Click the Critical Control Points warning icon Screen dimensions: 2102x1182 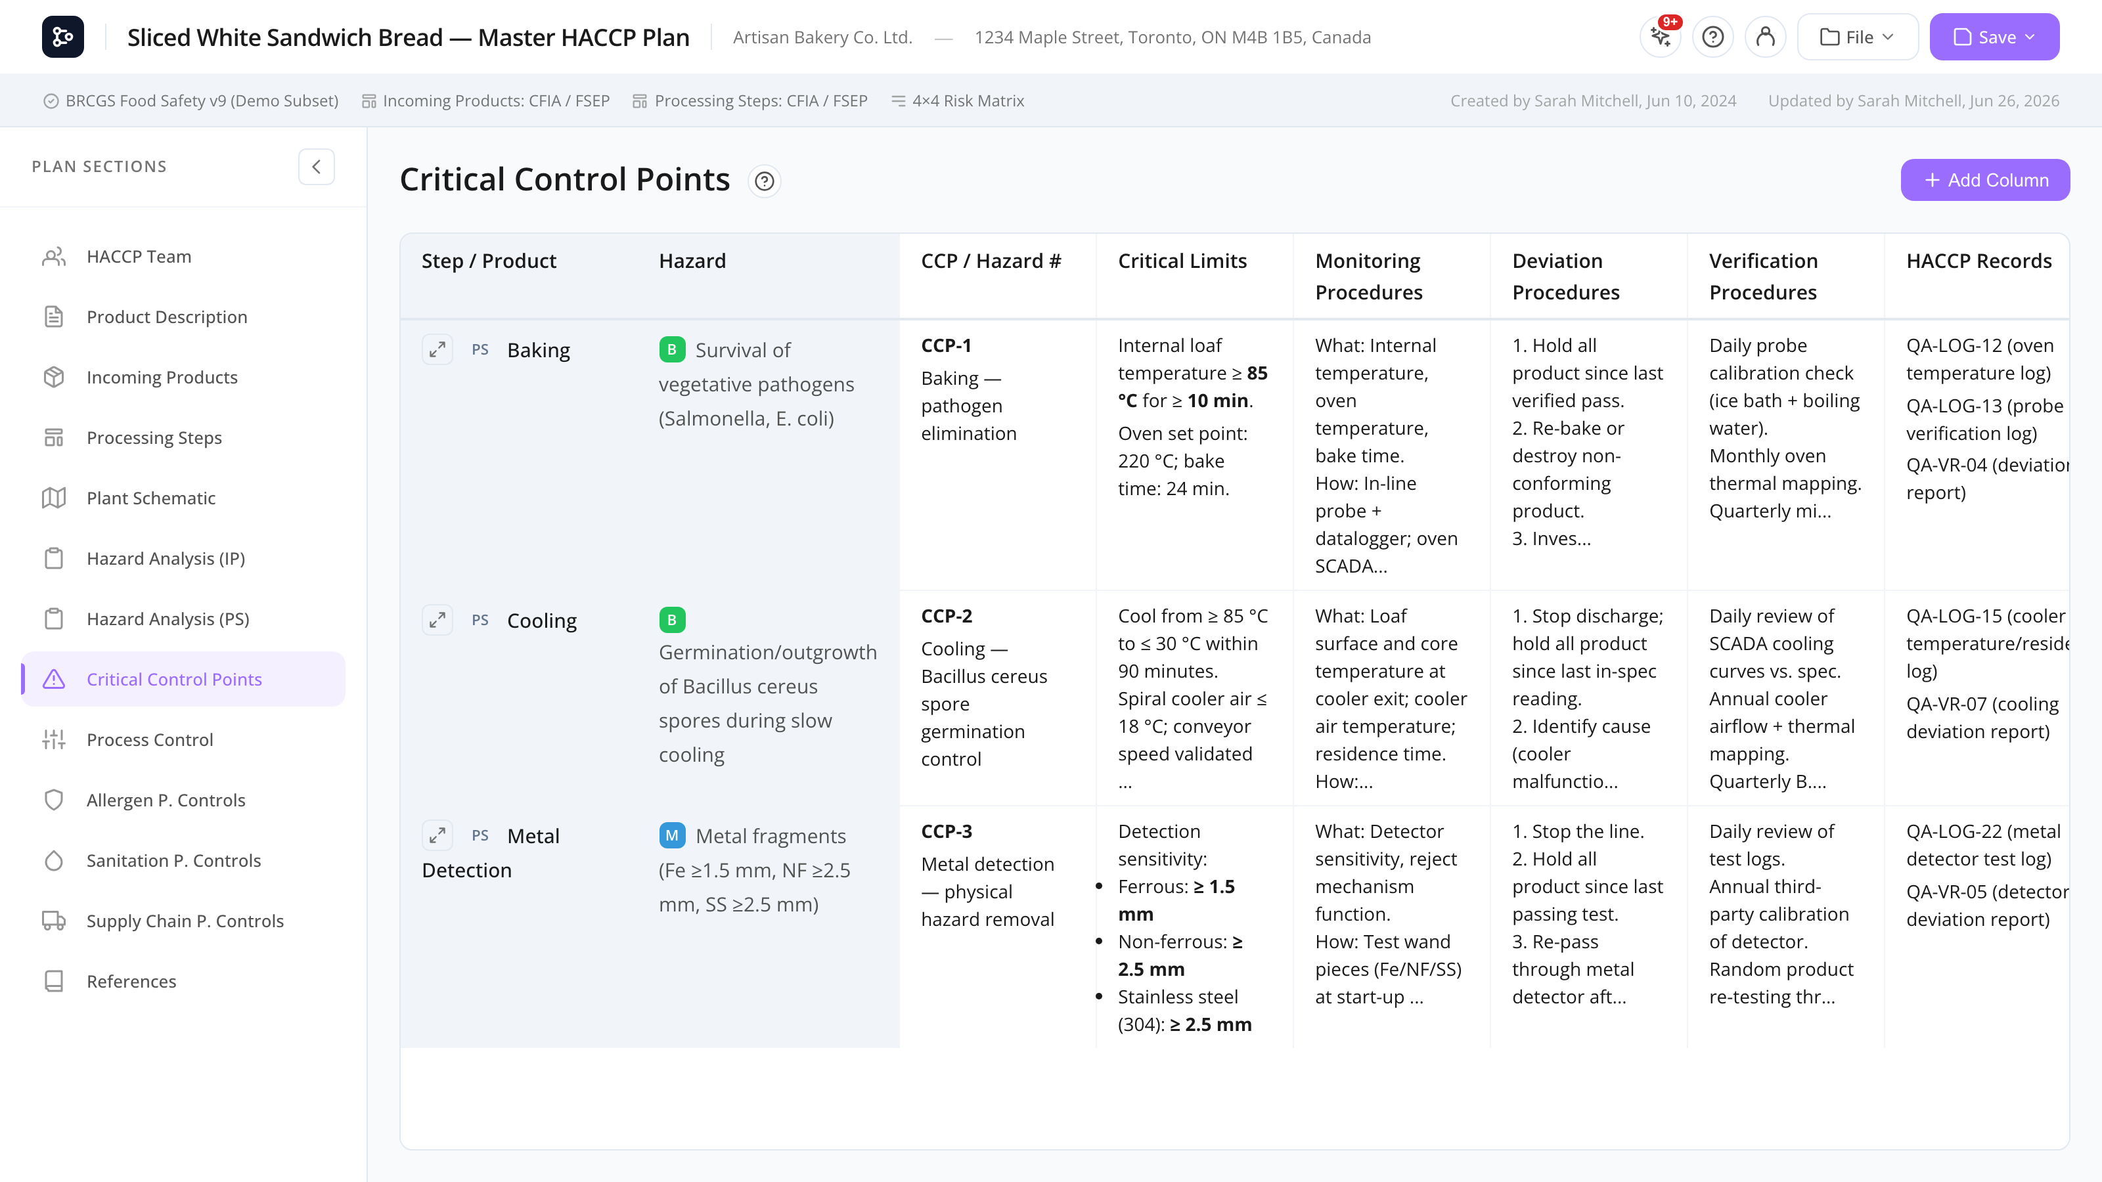coord(54,679)
